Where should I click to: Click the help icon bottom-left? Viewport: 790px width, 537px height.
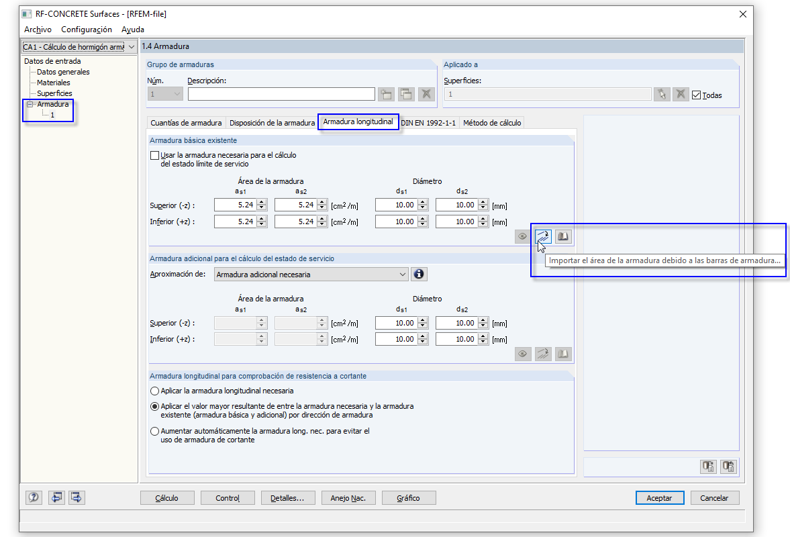tap(34, 497)
